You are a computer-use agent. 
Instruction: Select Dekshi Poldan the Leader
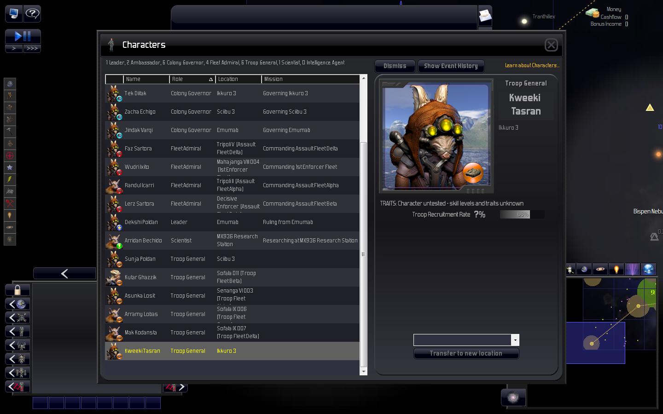pos(232,222)
